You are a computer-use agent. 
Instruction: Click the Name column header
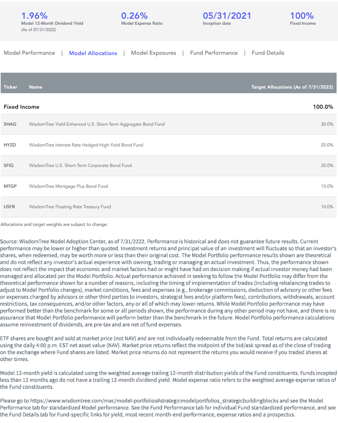click(x=35, y=87)
